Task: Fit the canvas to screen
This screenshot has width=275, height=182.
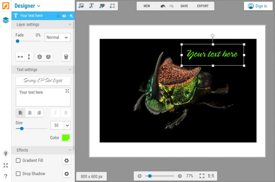Action: pos(202,176)
